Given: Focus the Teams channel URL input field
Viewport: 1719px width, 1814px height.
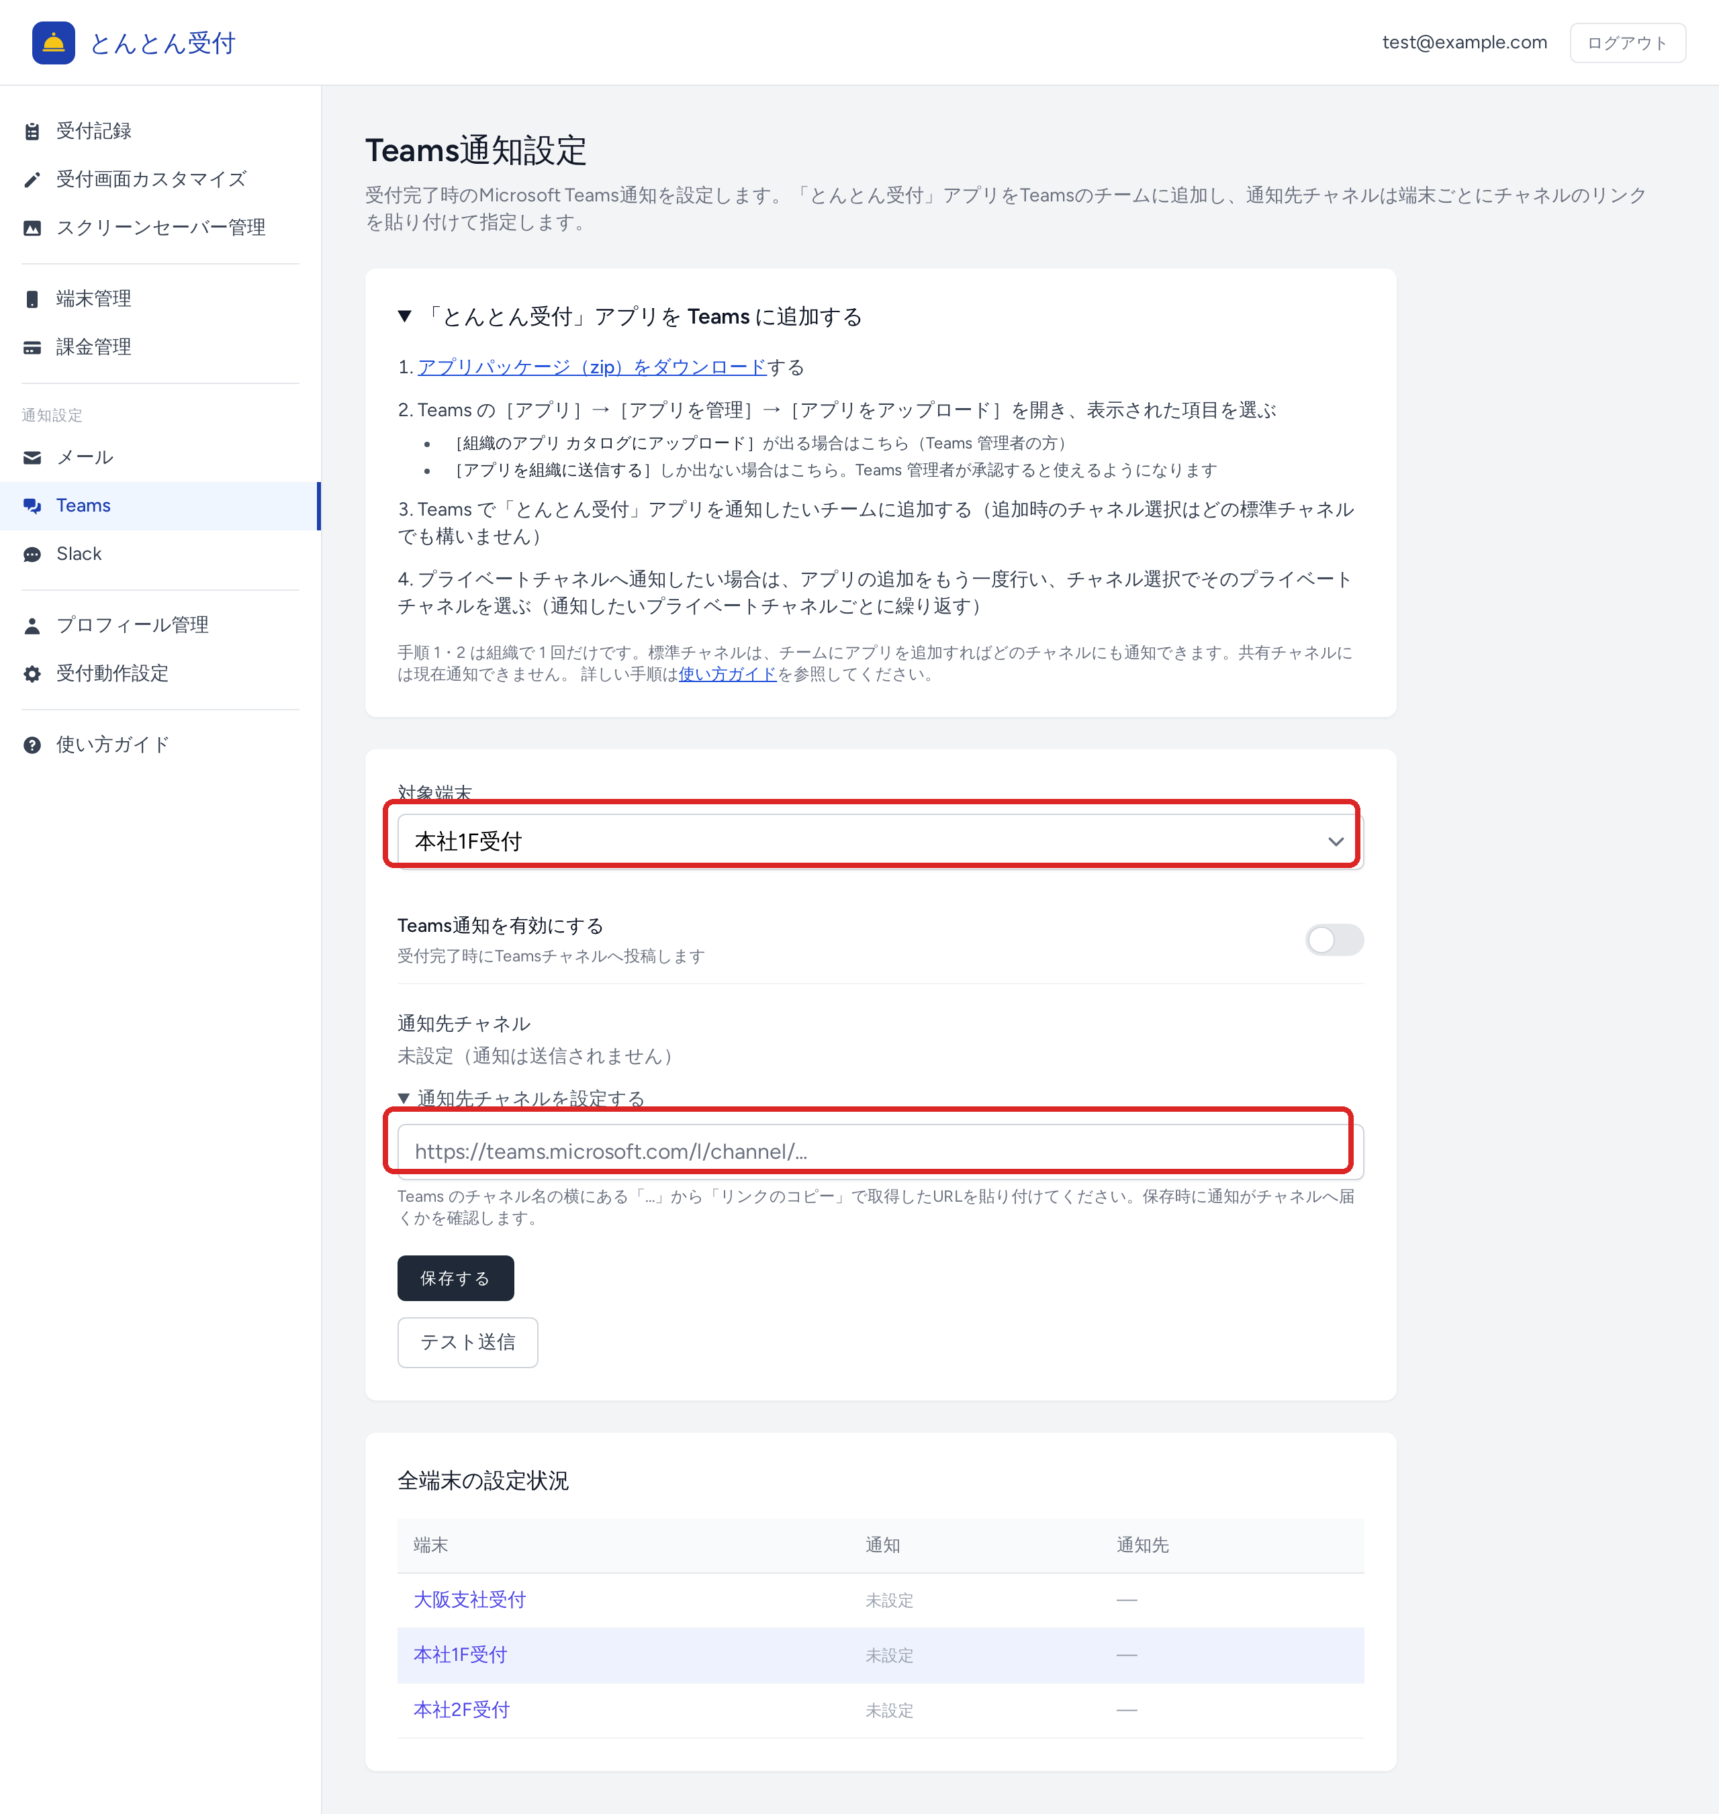Looking at the screenshot, I should click(x=880, y=1151).
